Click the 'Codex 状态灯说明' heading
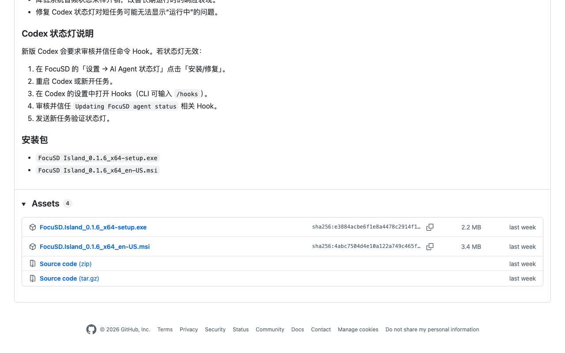This screenshot has width=565, height=353. pos(57,34)
